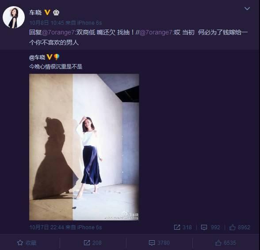Viewport: 260px width, 250px height.
Task: Open the 车晓 username at post top
Action: tap(35, 12)
